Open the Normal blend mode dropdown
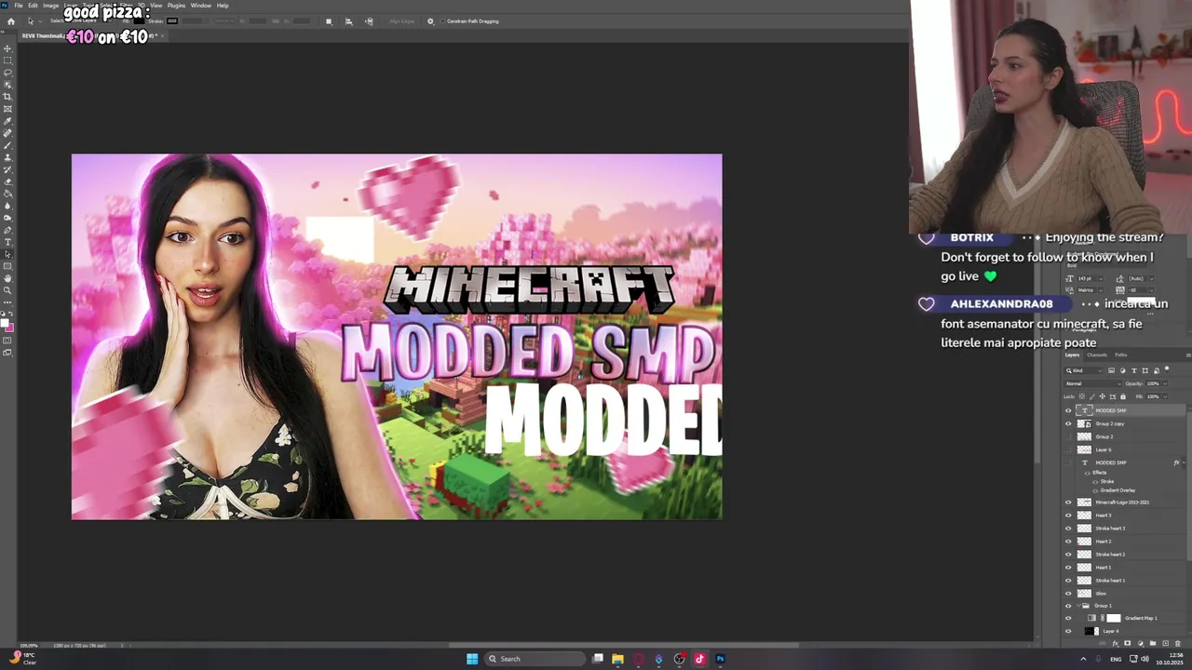The width and height of the screenshot is (1192, 670). pos(1093,383)
